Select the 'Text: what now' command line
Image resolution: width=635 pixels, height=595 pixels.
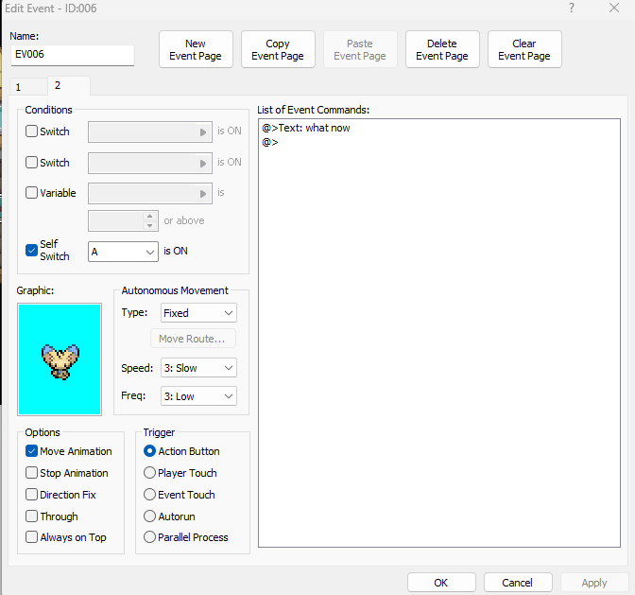pos(307,128)
